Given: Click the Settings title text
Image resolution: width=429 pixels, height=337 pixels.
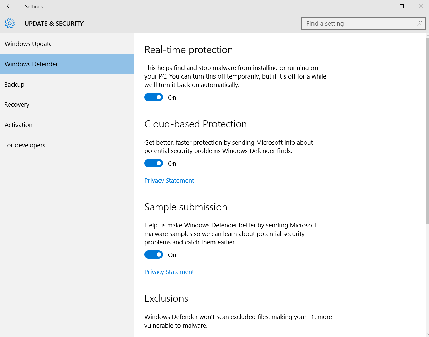Looking at the screenshot, I should click(x=34, y=6).
